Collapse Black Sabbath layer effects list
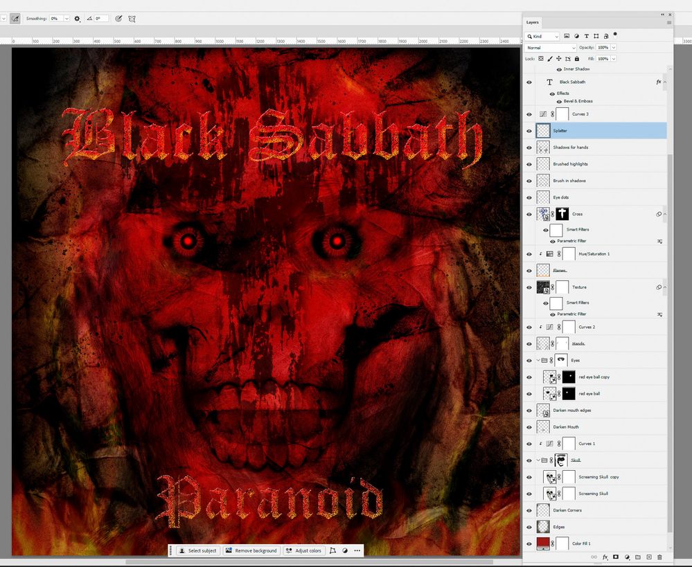The width and height of the screenshot is (692, 567). tap(664, 82)
